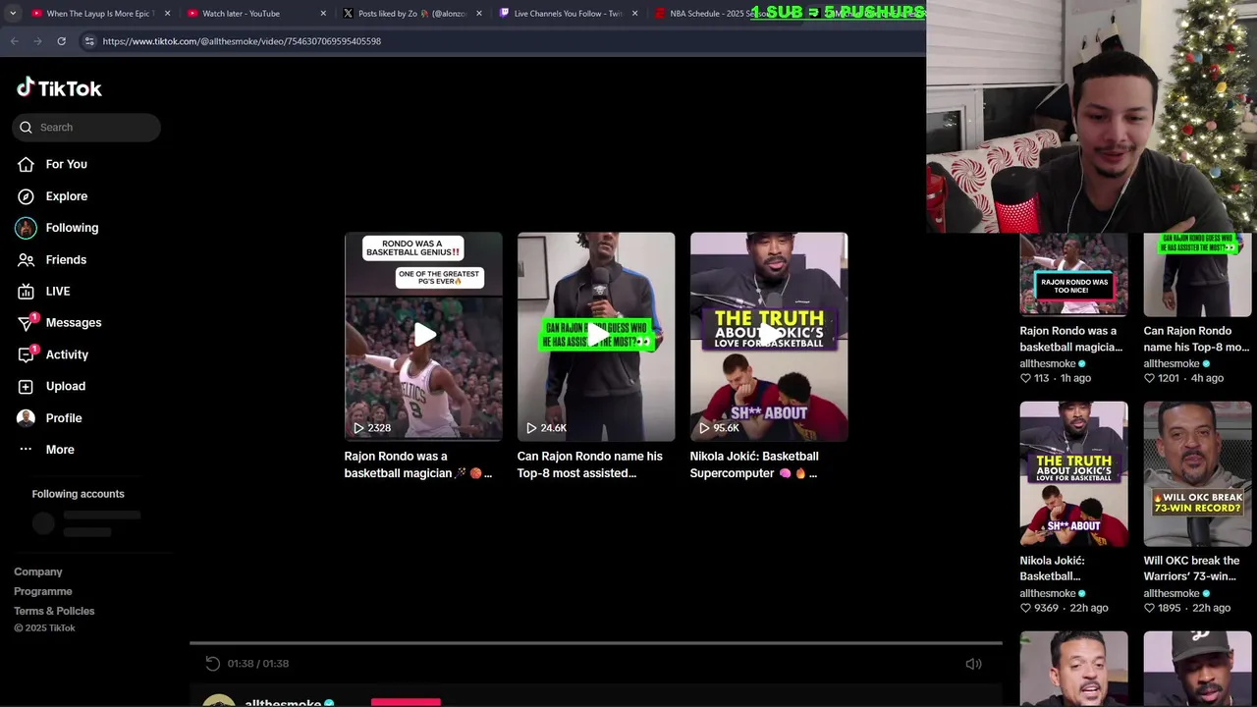Switch to 'Live Channels You Follow' Twitch tab
The image size is (1257, 707).
coord(568,14)
